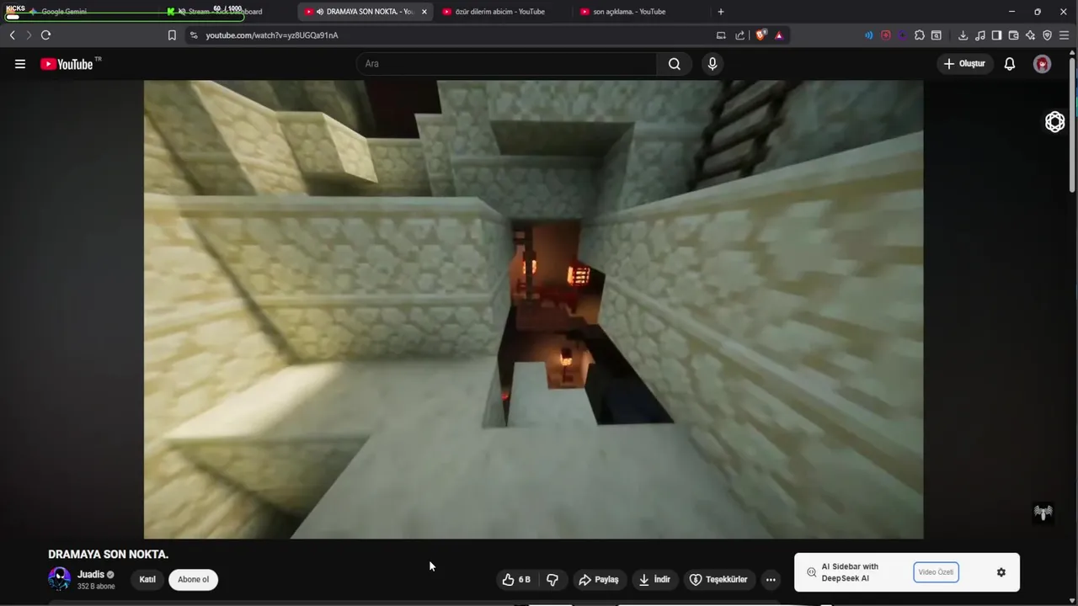The height and width of the screenshot is (606, 1078).
Task: Click the floating antenna extension icon
Action: point(1043,513)
